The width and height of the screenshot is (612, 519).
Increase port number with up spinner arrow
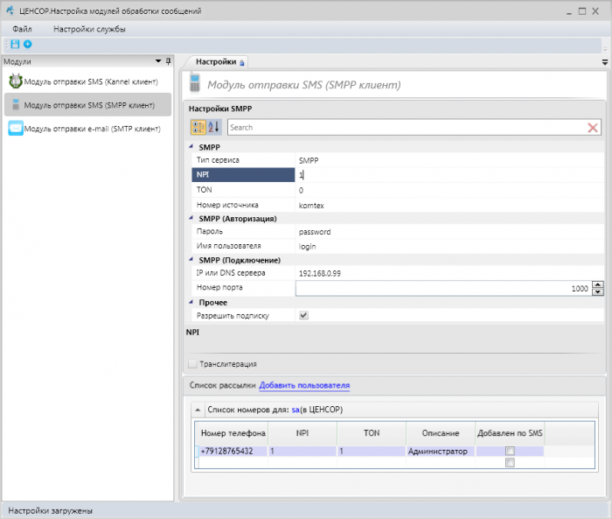597,284
